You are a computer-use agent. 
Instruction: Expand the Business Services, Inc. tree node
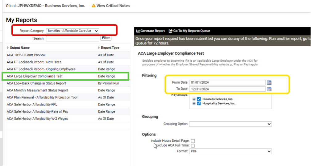coord(194,99)
